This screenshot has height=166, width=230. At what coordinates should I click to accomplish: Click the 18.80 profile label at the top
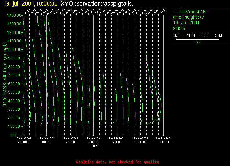coord(114,12)
